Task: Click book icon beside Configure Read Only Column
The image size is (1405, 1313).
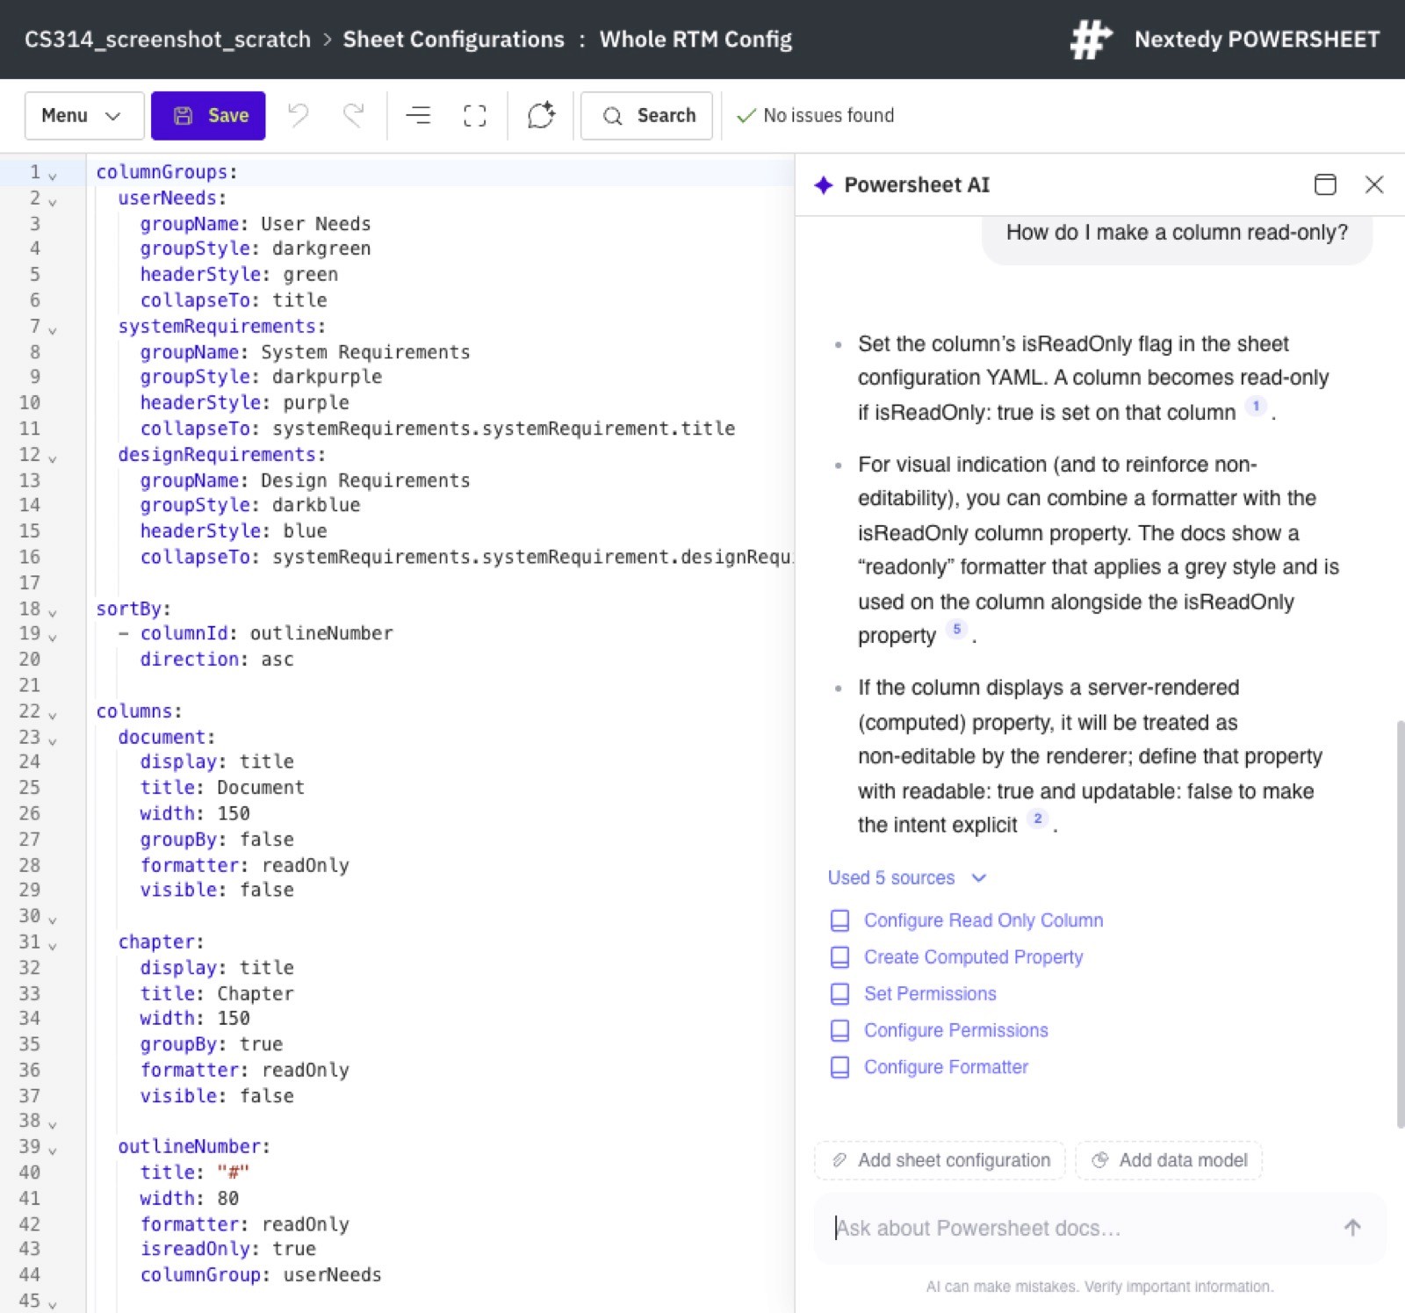Action: click(840, 920)
